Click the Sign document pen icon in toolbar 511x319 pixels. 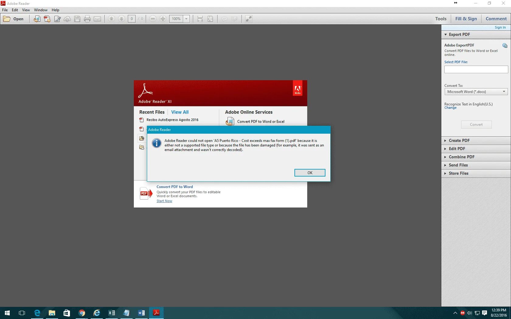(57, 19)
